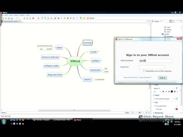Click the Forgot Password link
Screen dimensions: 183x137
(x=145, y=77)
